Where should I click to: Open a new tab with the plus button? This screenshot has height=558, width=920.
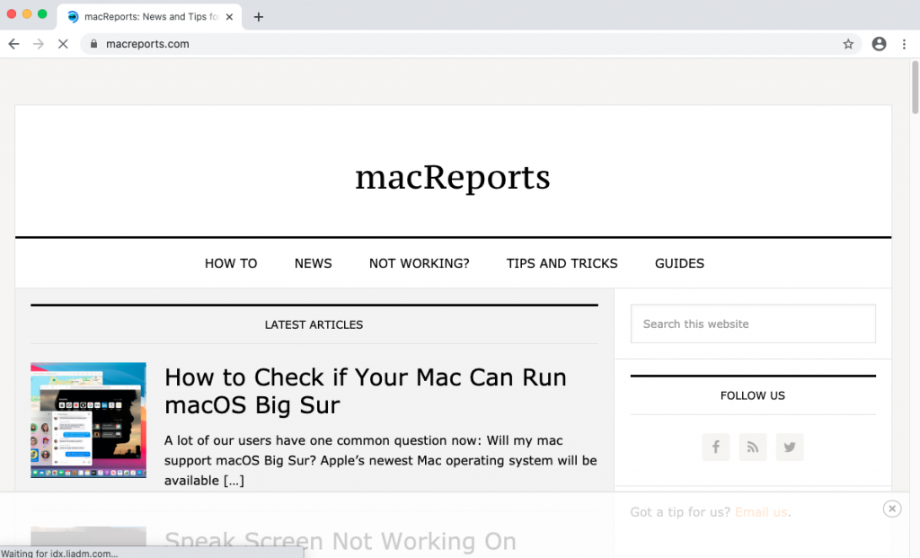coord(258,17)
